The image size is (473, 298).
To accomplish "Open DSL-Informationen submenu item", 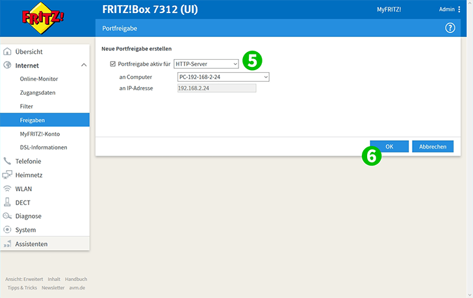I will [44, 147].
